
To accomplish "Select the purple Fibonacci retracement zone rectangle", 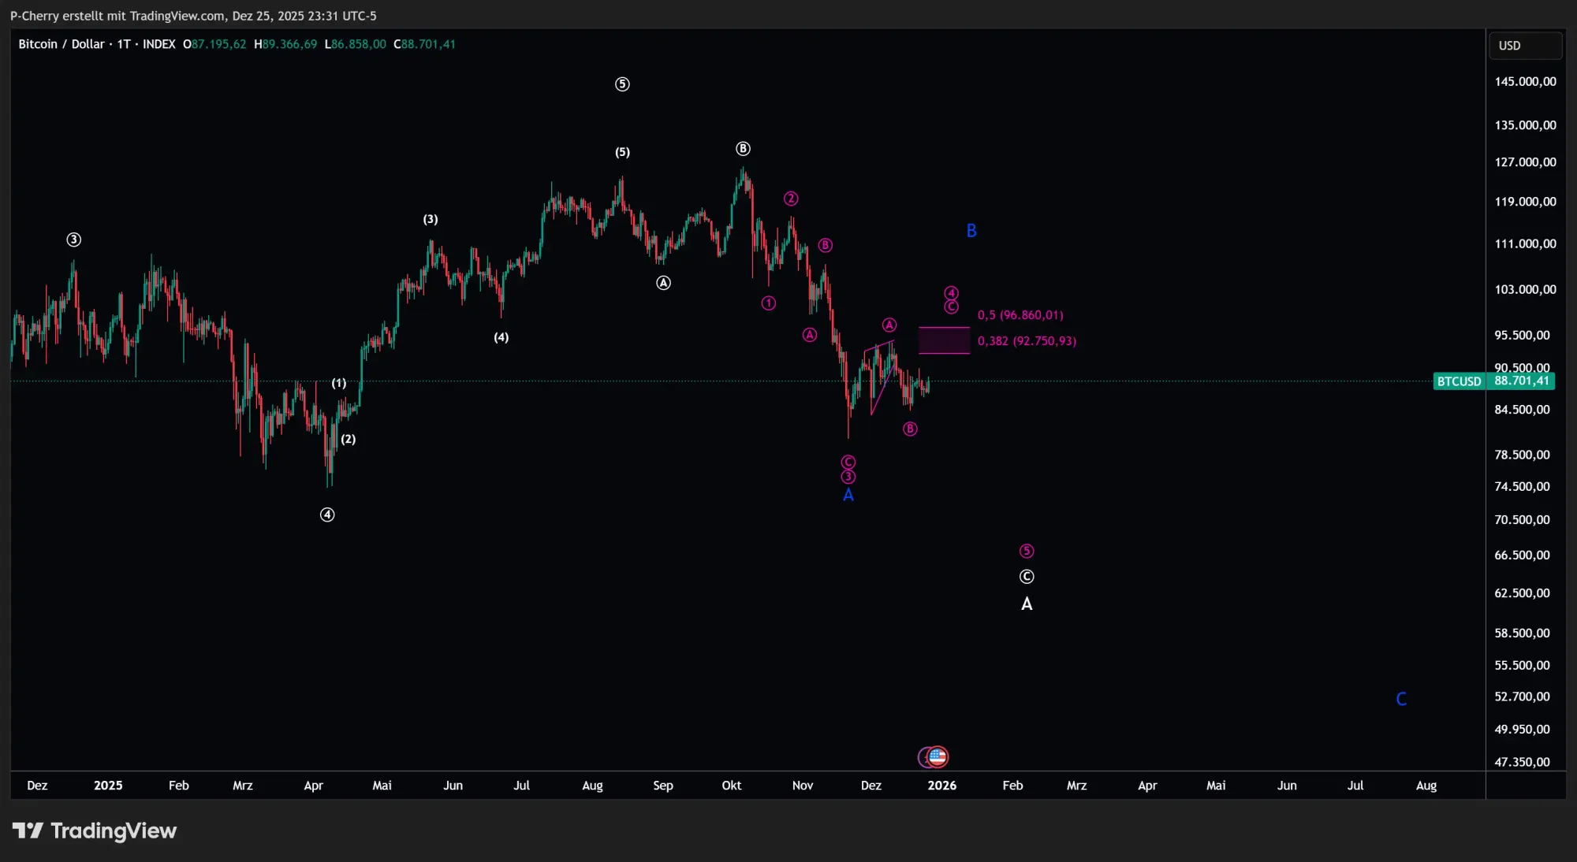I will (943, 340).
